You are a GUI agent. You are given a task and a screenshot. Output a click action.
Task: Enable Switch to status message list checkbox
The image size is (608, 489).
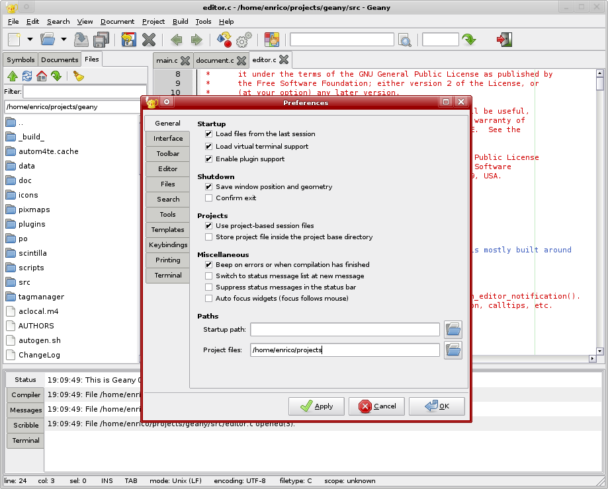tap(208, 276)
